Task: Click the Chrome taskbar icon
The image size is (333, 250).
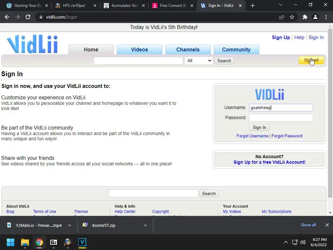Action: 39,242
